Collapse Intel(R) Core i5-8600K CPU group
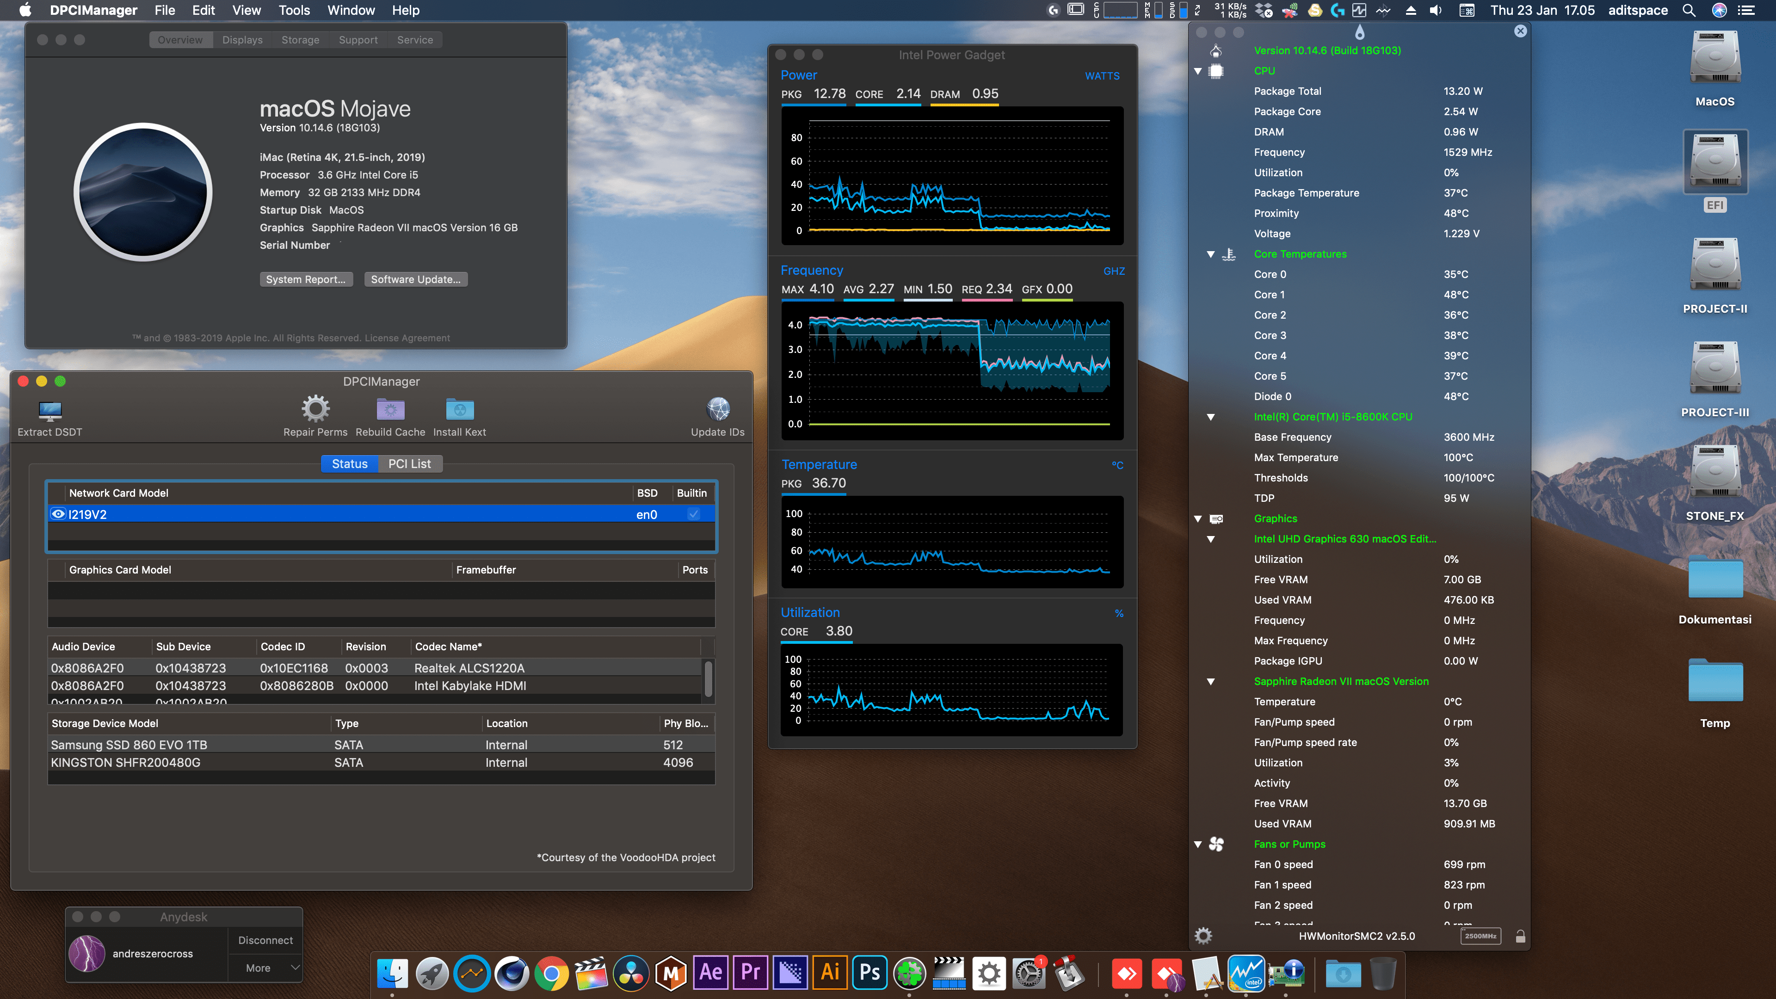Viewport: 1776px width, 999px height. [x=1211, y=417]
